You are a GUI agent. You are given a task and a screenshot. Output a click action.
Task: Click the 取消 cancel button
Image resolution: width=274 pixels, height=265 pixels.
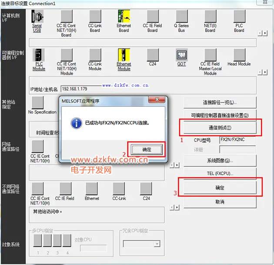pos(220,202)
